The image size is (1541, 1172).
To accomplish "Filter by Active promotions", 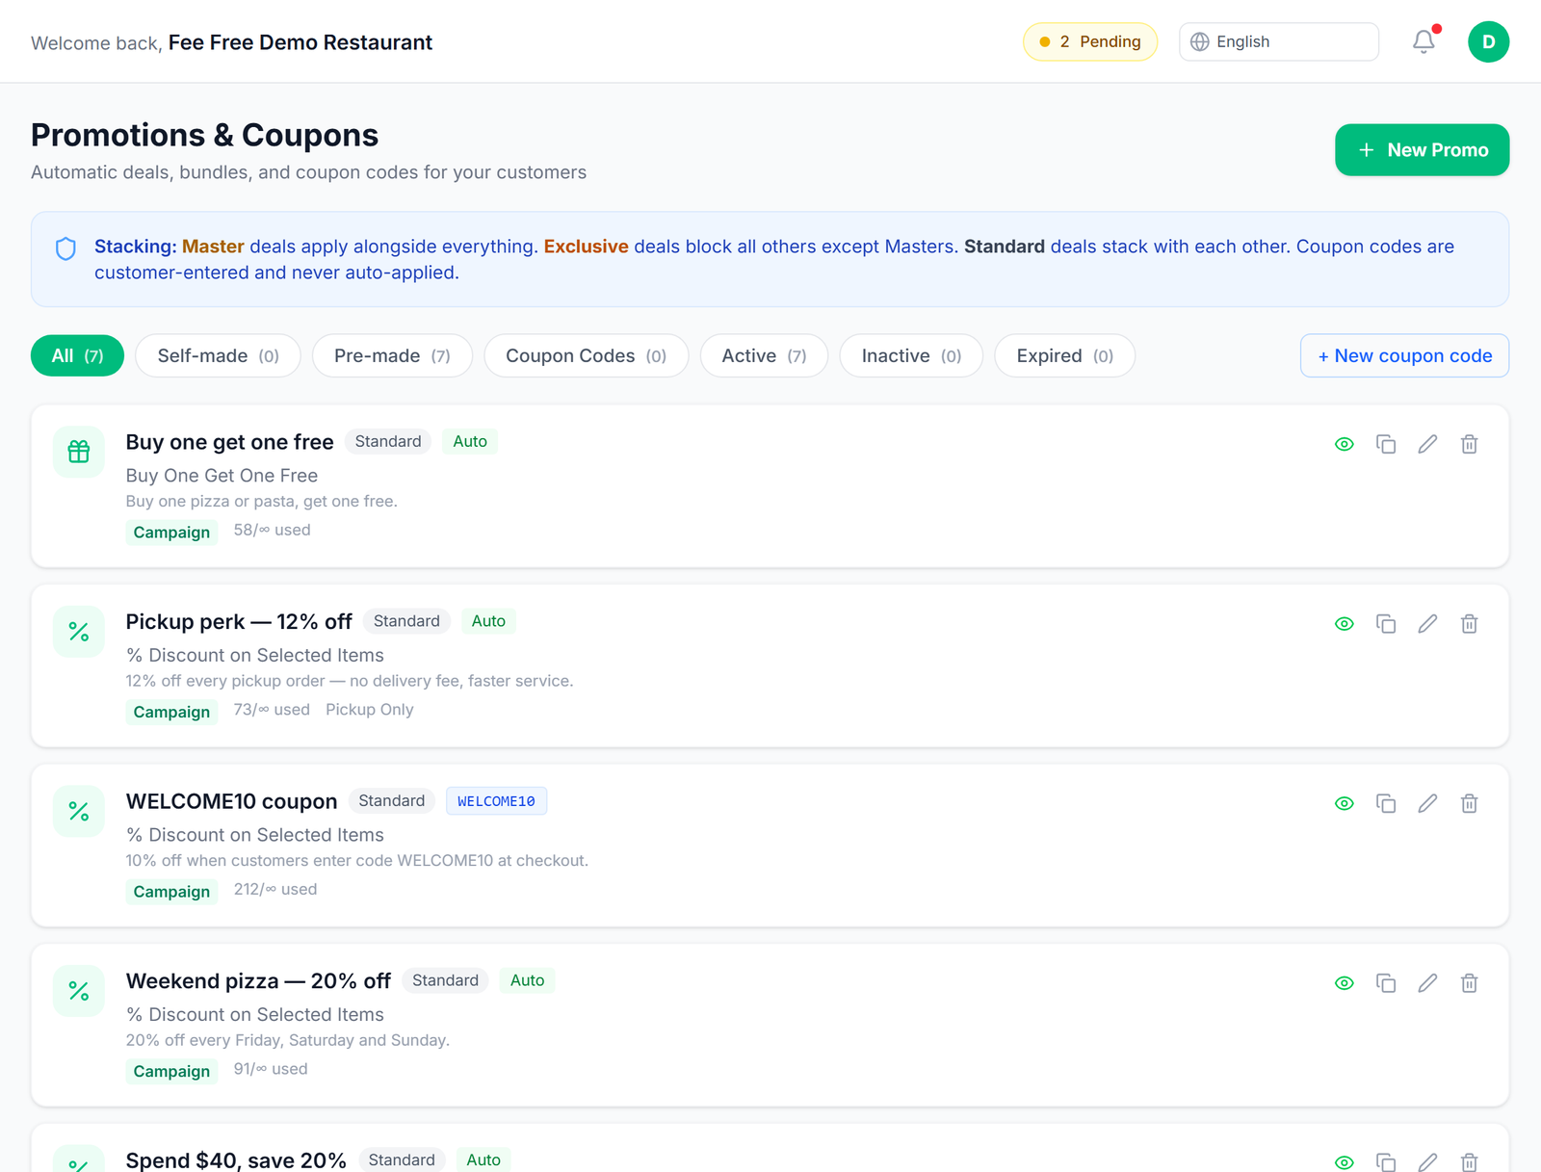I will coord(764,355).
